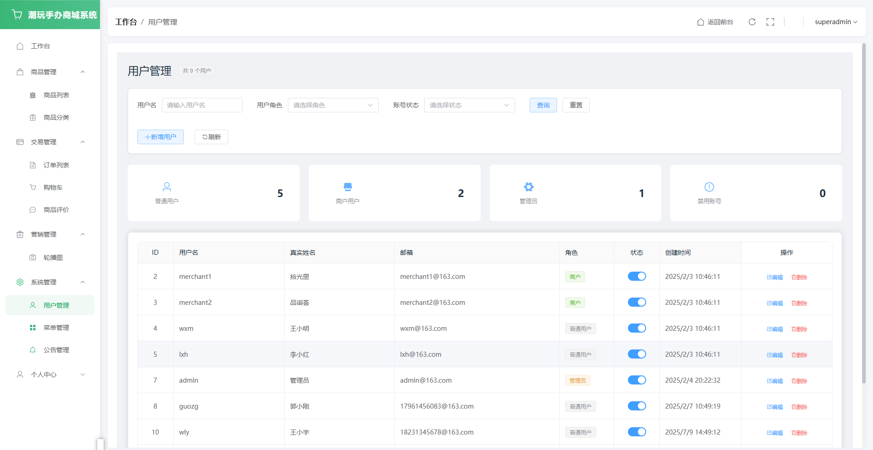Image resolution: width=873 pixels, height=450 pixels.
Task: Toggle the status switch for admin
Action: (637, 380)
